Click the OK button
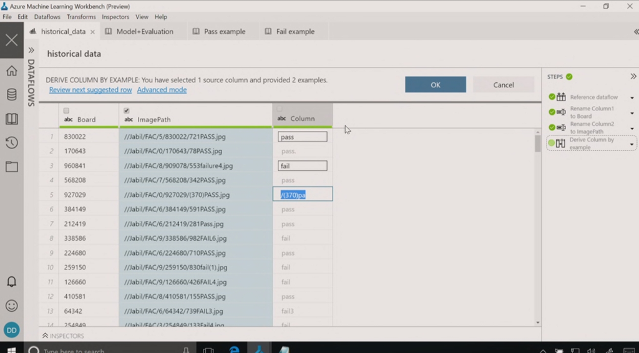The height and width of the screenshot is (353, 639). (435, 85)
